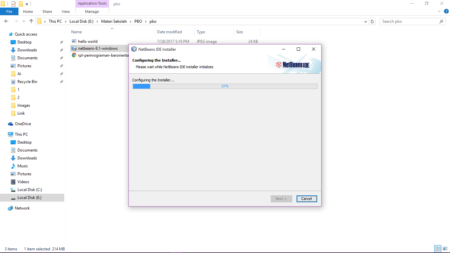This screenshot has height=253, width=450.
Task: Open Desktop under Quick access
Action: point(24,42)
